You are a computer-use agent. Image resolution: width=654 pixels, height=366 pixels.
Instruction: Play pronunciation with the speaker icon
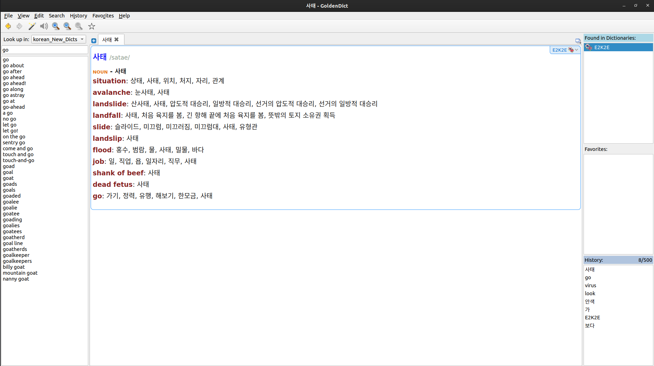44,26
